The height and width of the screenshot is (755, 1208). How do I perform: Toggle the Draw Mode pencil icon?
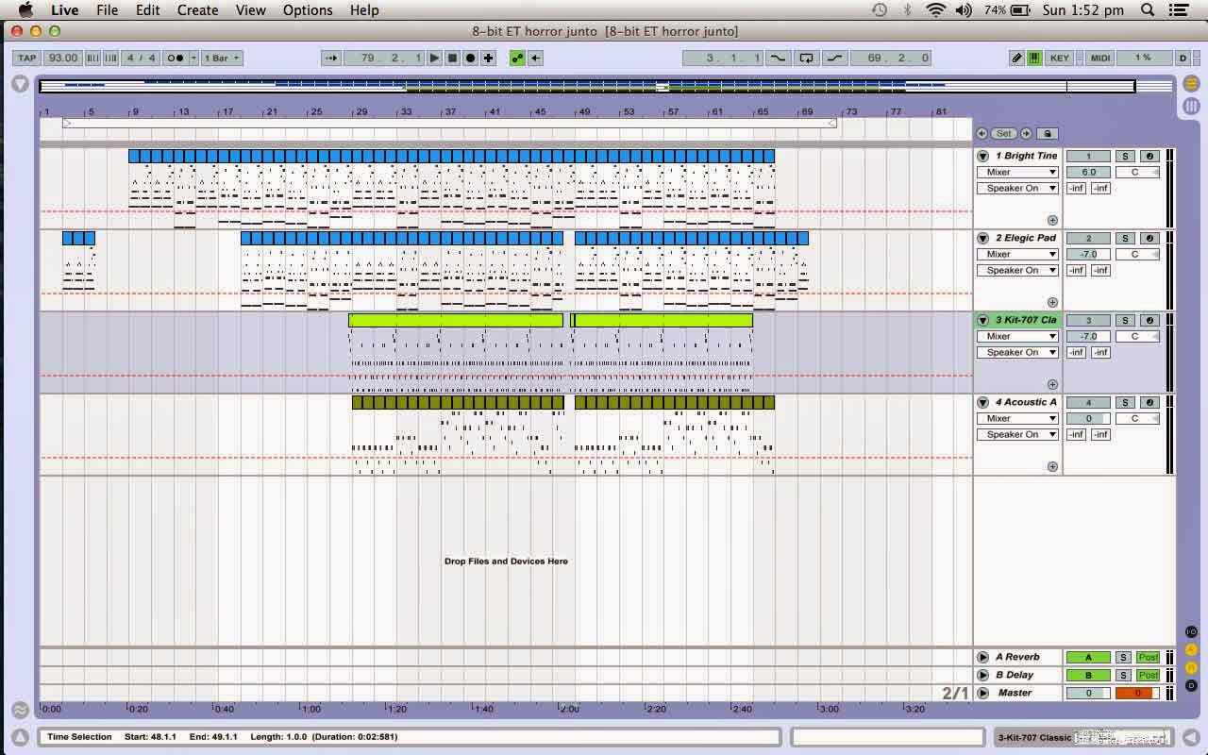click(1016, 58)
